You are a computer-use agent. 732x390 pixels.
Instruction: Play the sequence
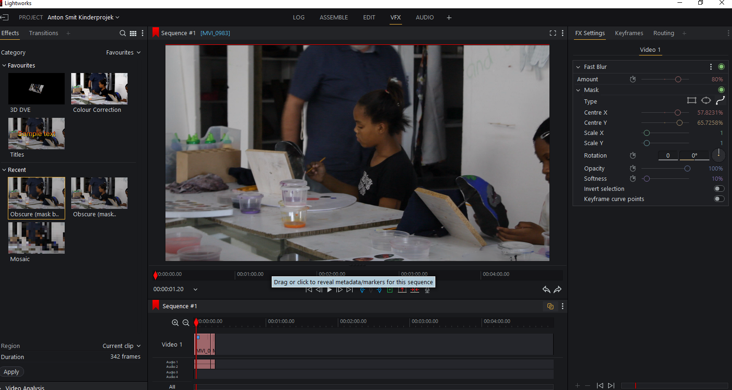pos(329,290)
